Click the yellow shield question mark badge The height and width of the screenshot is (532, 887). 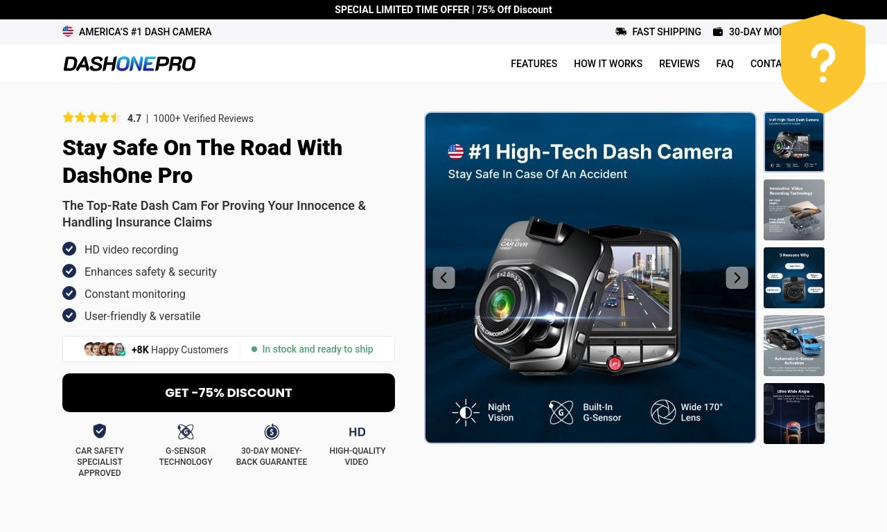[823, 64]
